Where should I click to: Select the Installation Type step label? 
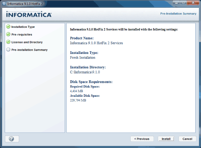(x=23, y=27)
